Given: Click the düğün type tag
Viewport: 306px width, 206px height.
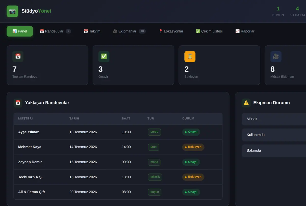Looking at the screenshot, I should click(155, 192).
